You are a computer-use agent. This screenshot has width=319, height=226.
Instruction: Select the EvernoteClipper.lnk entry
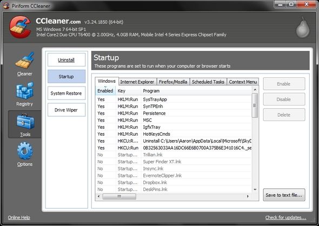(x=174, y=175)
